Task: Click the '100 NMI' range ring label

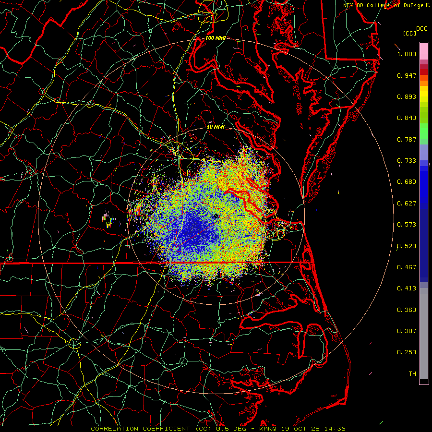Action: click(x=216, y=38)
